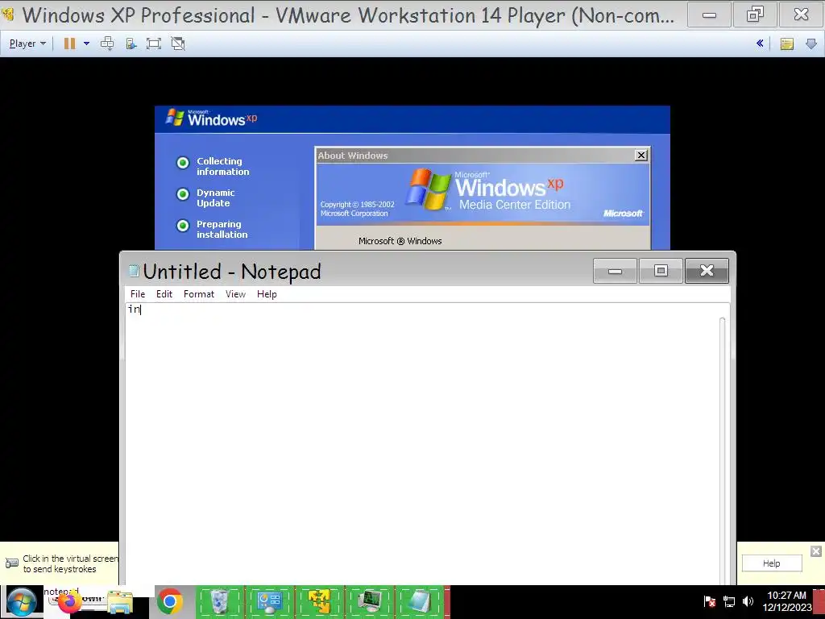Open the yellow notes icon in VMware toolbar
This screenshot has width=825, height=619.
pos(787,44)
